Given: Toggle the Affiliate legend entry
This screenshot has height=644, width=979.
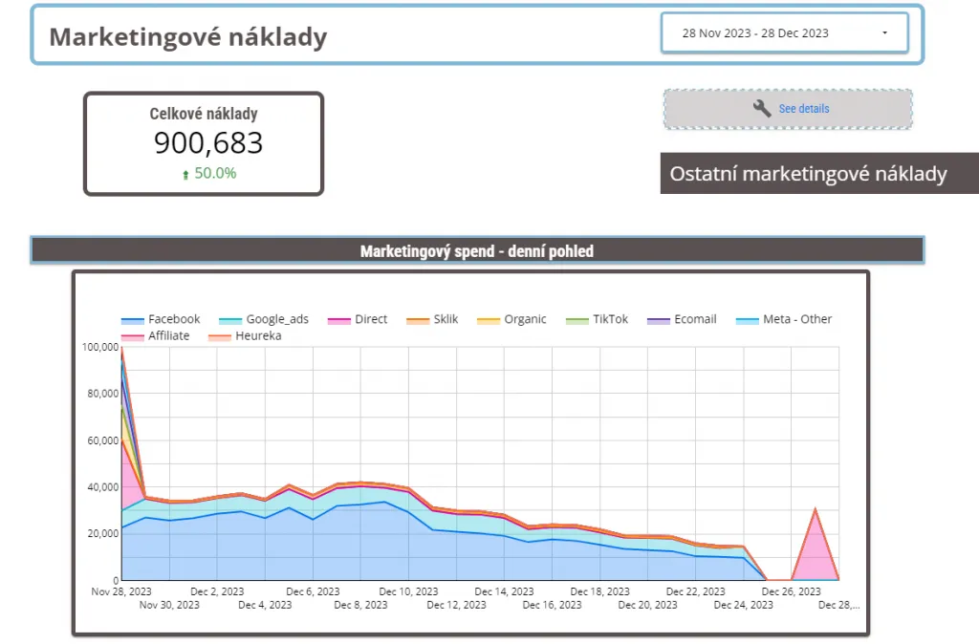Looking at the screenshot, I should (x=155, y=335).
